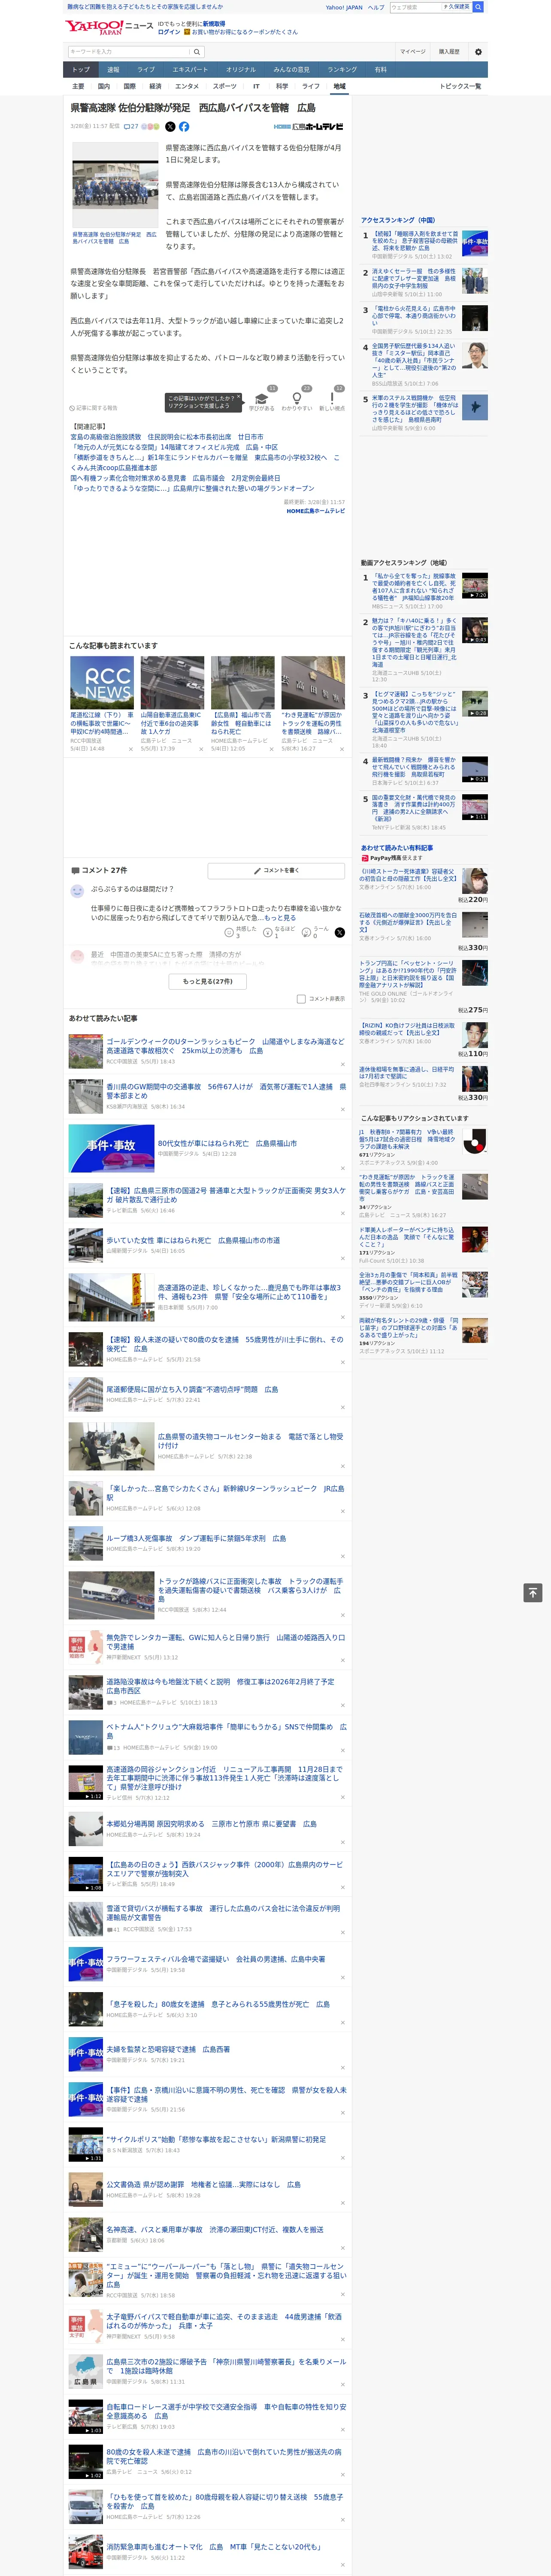This screenshot has width=551, height=2576.
Task: Click the コメントを書く button
Action: coord(276,871)
